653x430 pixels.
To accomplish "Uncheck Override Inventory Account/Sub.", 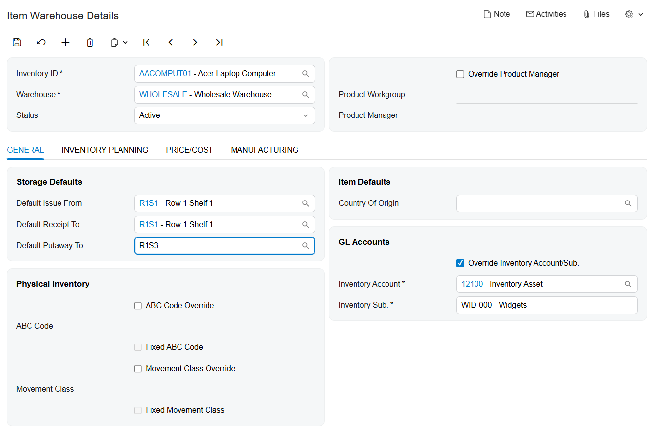I will pyautogui.click(x=460, y=263).
